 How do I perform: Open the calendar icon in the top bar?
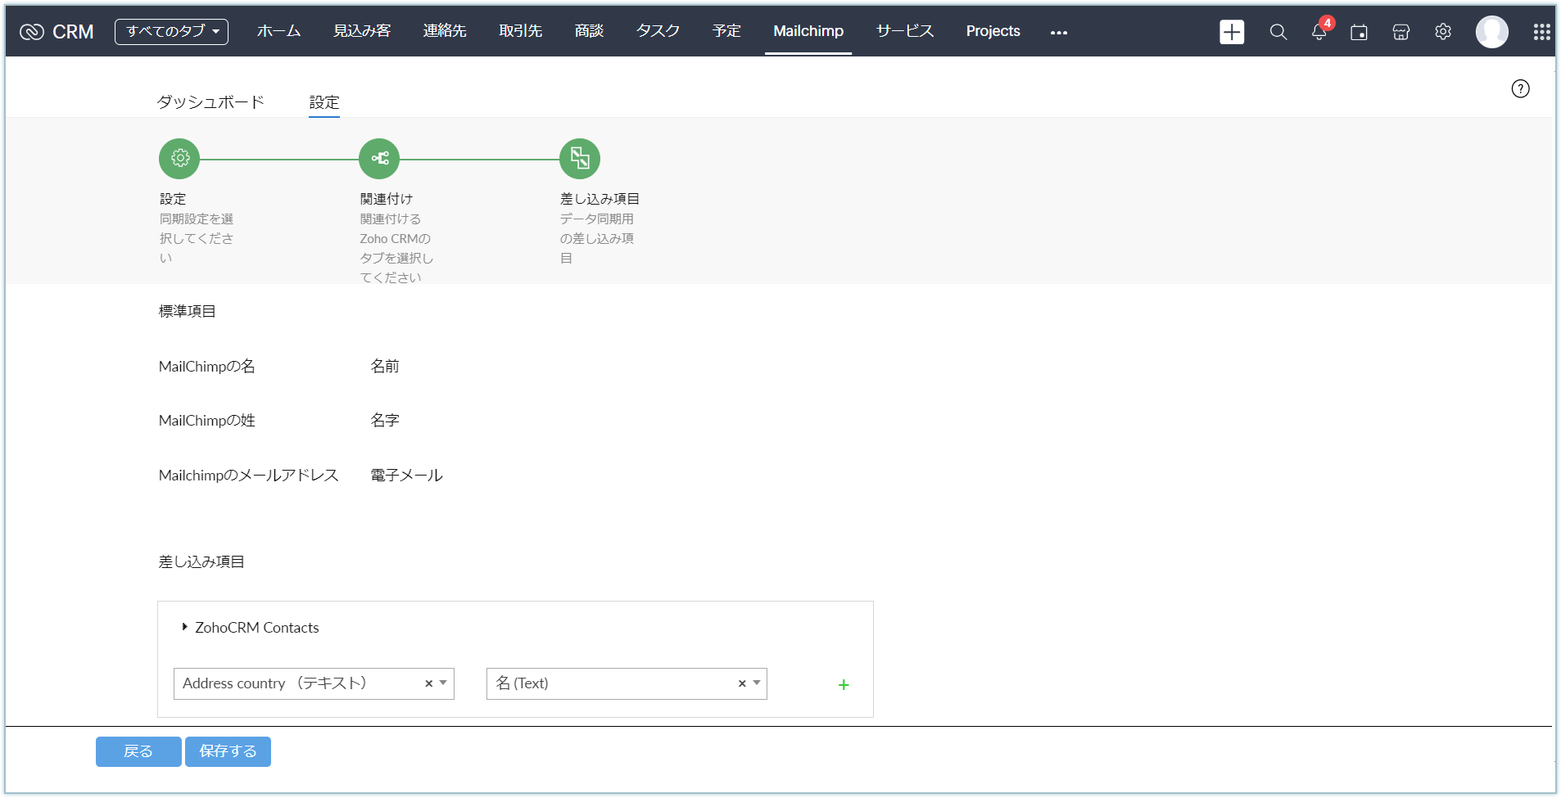pos(1360,32)
